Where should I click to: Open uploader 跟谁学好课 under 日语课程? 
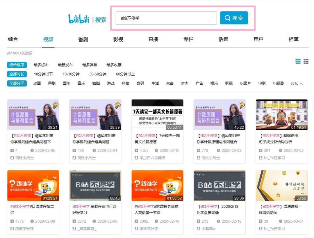[x=24, y=229]
